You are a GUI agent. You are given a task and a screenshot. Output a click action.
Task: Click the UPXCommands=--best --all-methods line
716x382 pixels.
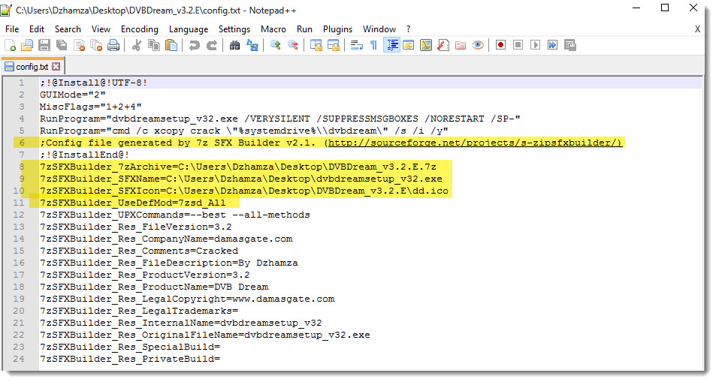pos(175,215)
